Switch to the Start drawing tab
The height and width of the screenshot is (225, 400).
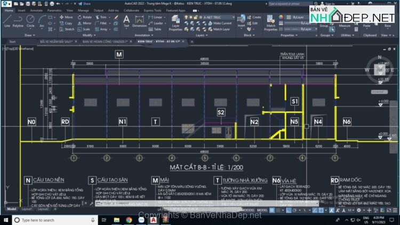click(x=13, y=41)
